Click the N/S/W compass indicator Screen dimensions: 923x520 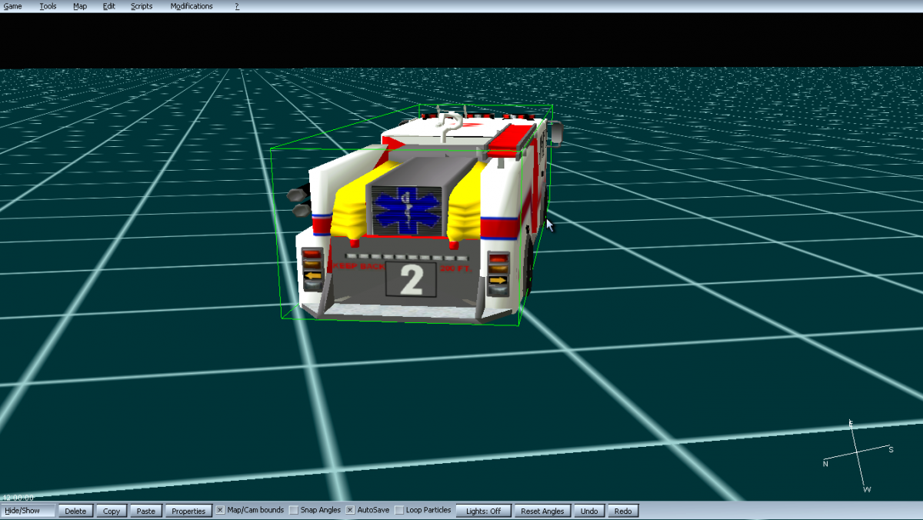point(858,456)
